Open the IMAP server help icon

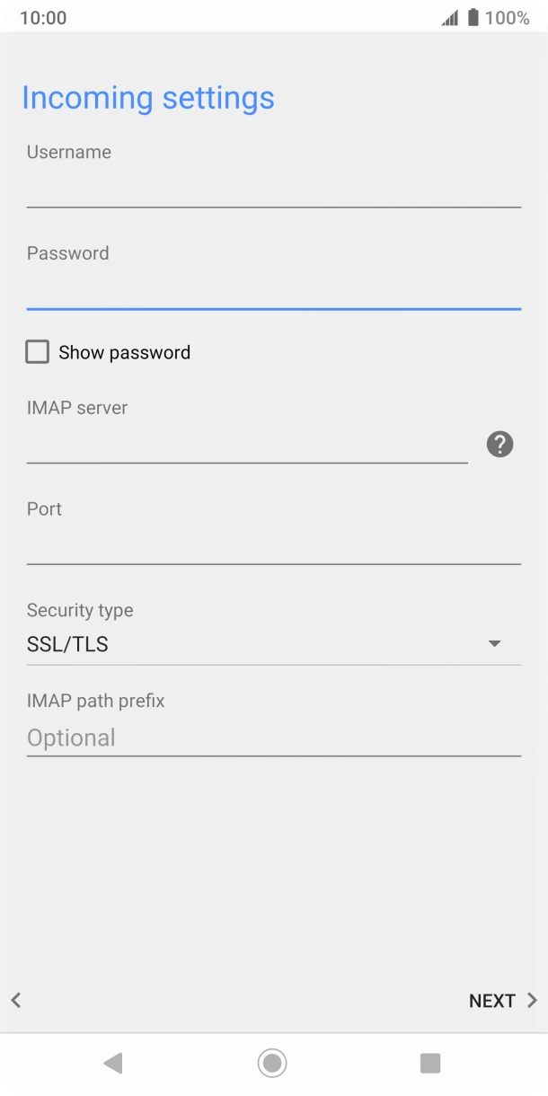499,444
